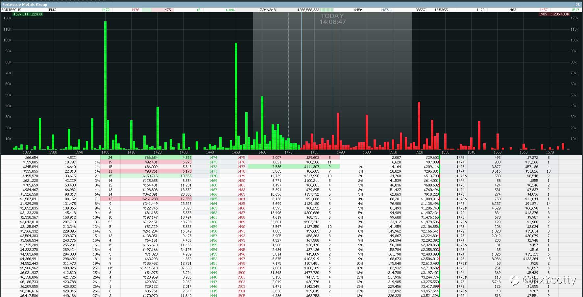The width and height of the screenshot is (583, 297).
Task: Click the FMG ticker code field
Action: pos(53,10)
